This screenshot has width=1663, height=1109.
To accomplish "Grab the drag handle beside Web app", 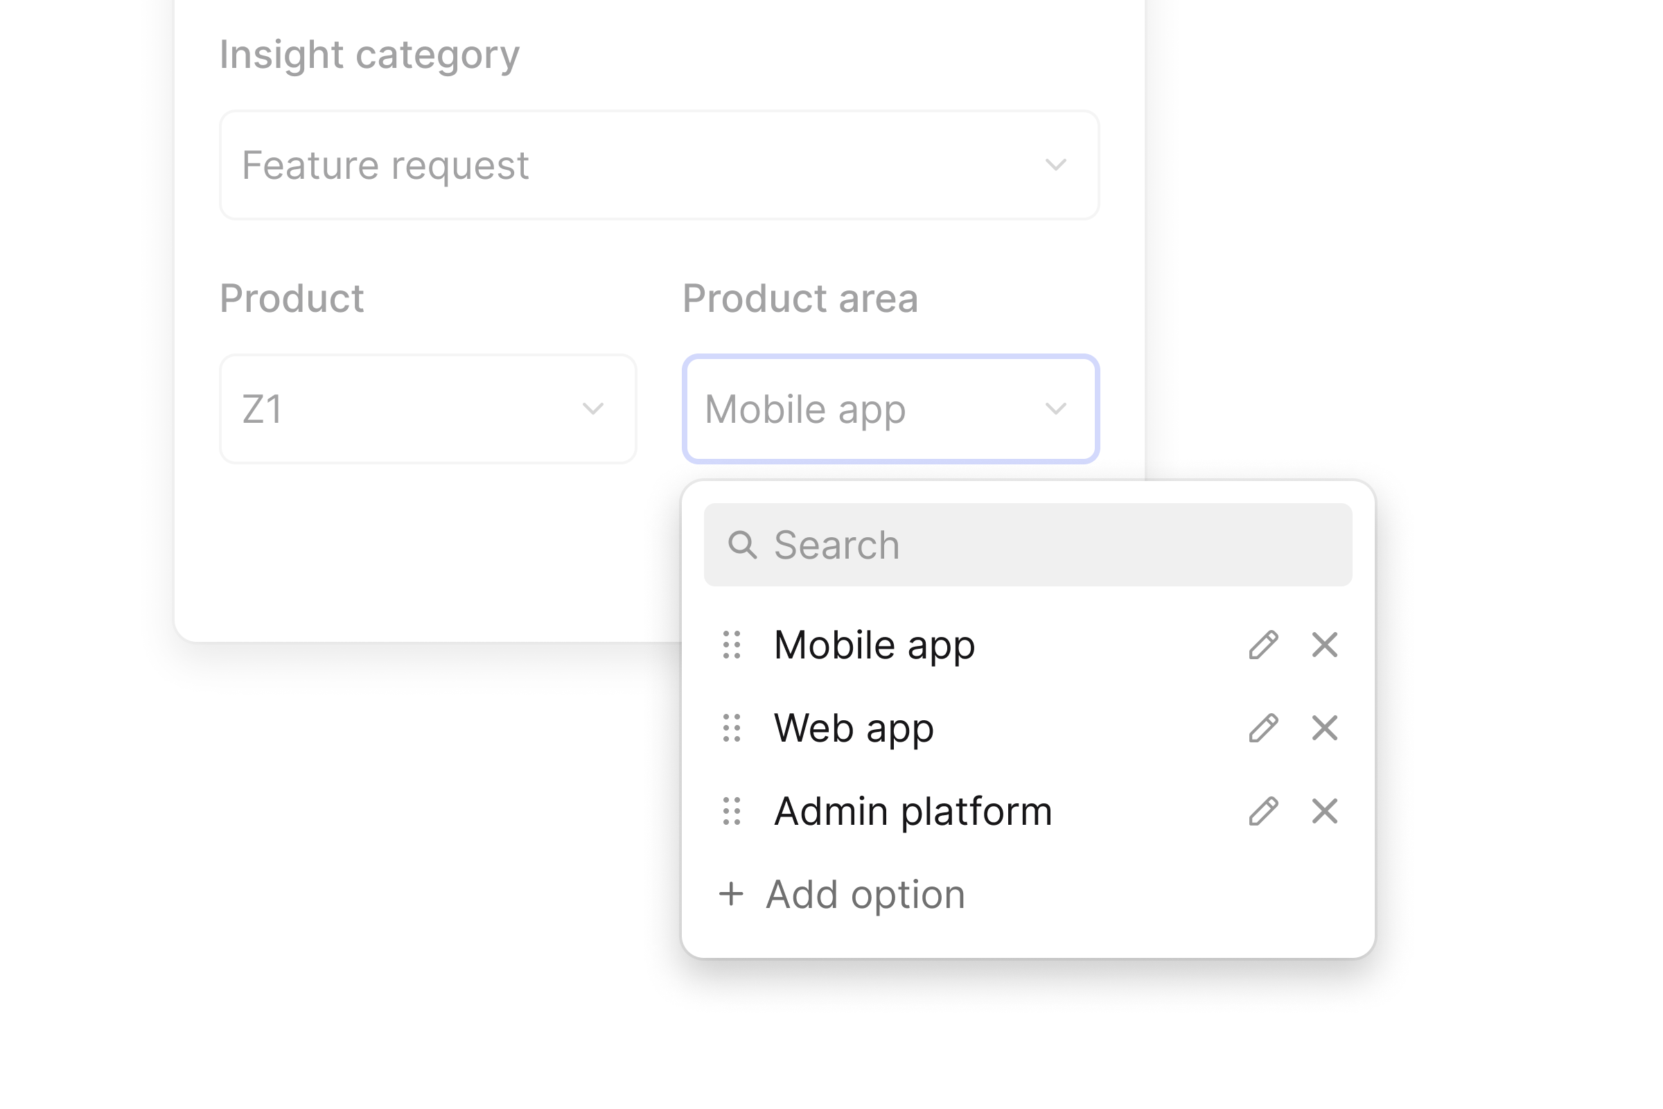I will pyautogui.click(x=732, y=728).
